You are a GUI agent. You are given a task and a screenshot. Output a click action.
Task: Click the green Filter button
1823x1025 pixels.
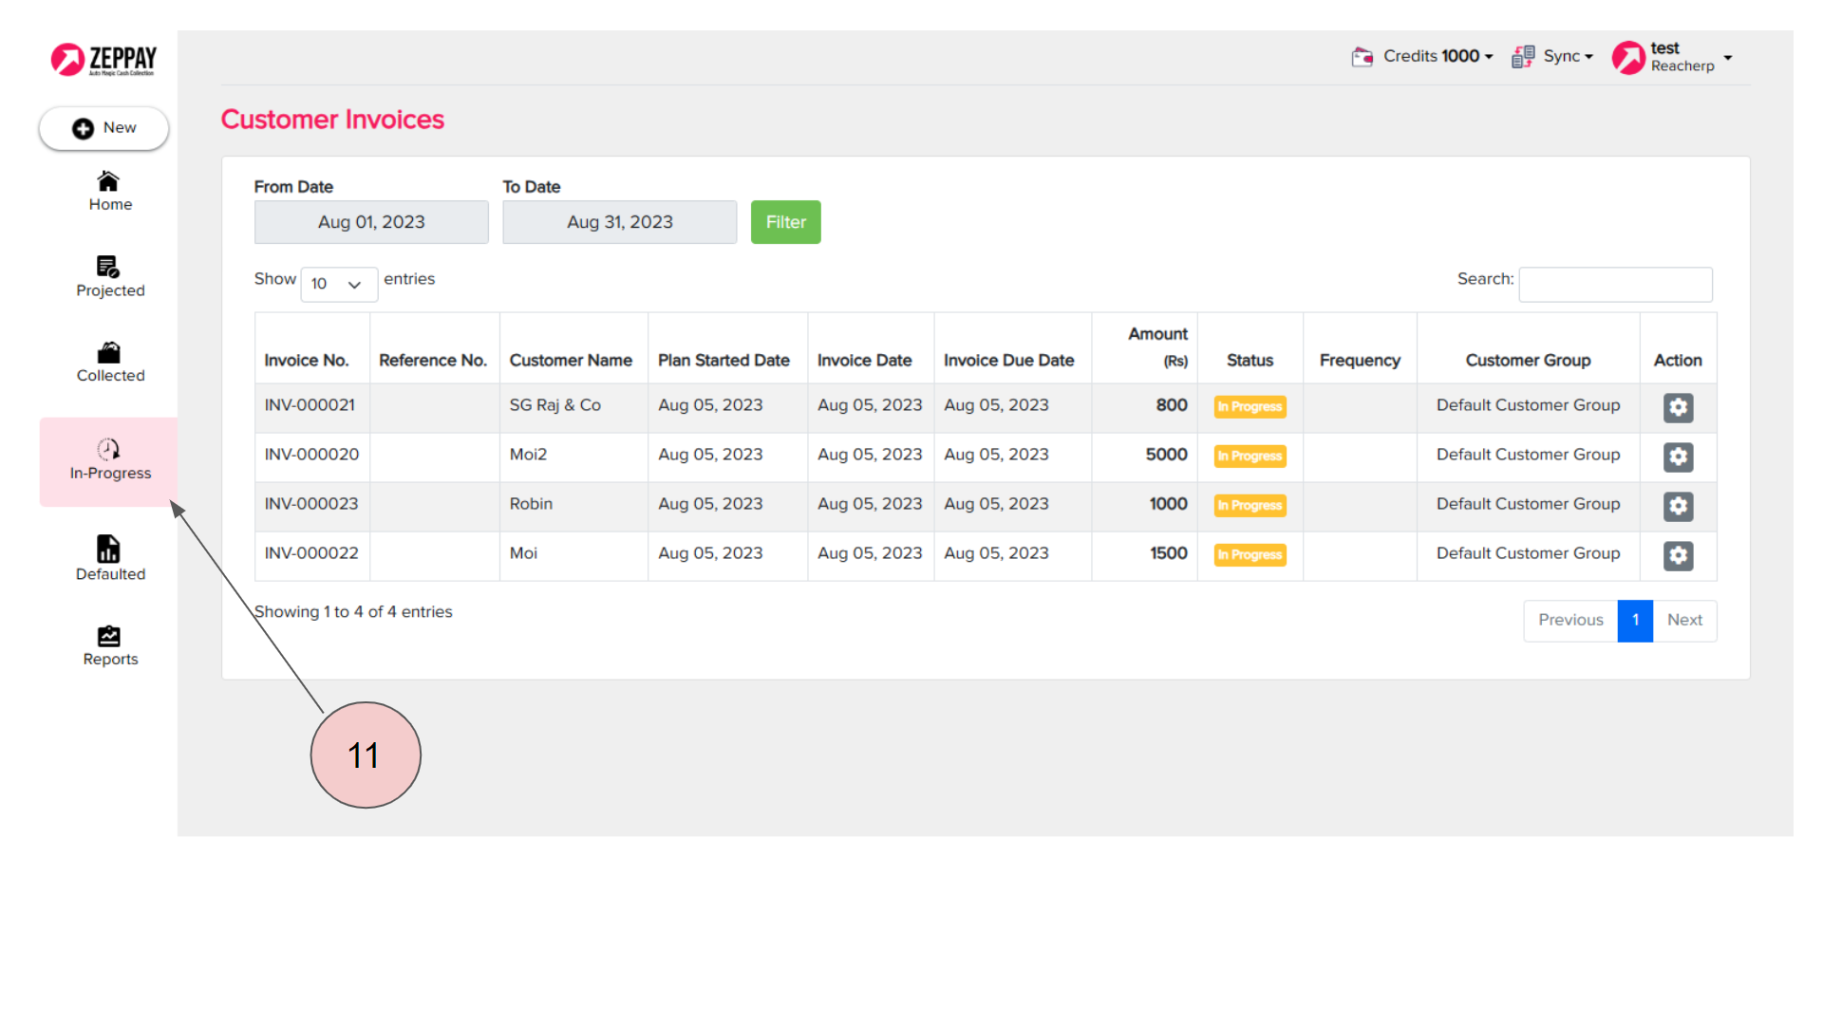pos(785,222)
